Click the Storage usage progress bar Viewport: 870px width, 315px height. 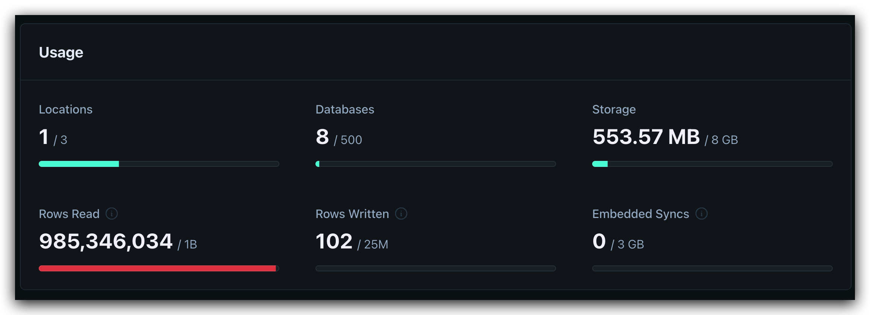[x=712, y=164]
